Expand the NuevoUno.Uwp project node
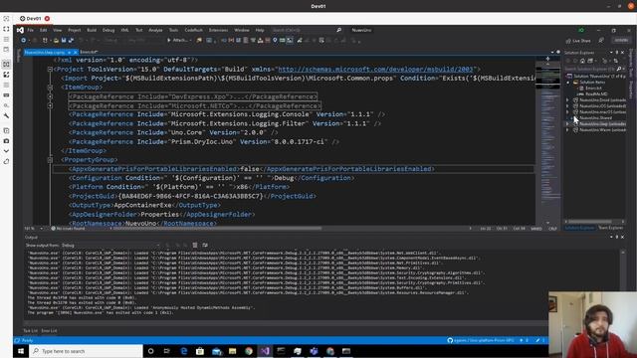This screenshot has width=637, height=358. (x=568, y=123)
